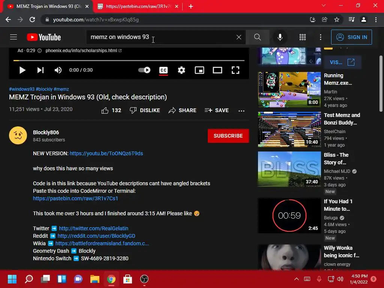Open the Twitter RealGelatin link
Viewport: 384px width, 288px height.
(93, 228)
